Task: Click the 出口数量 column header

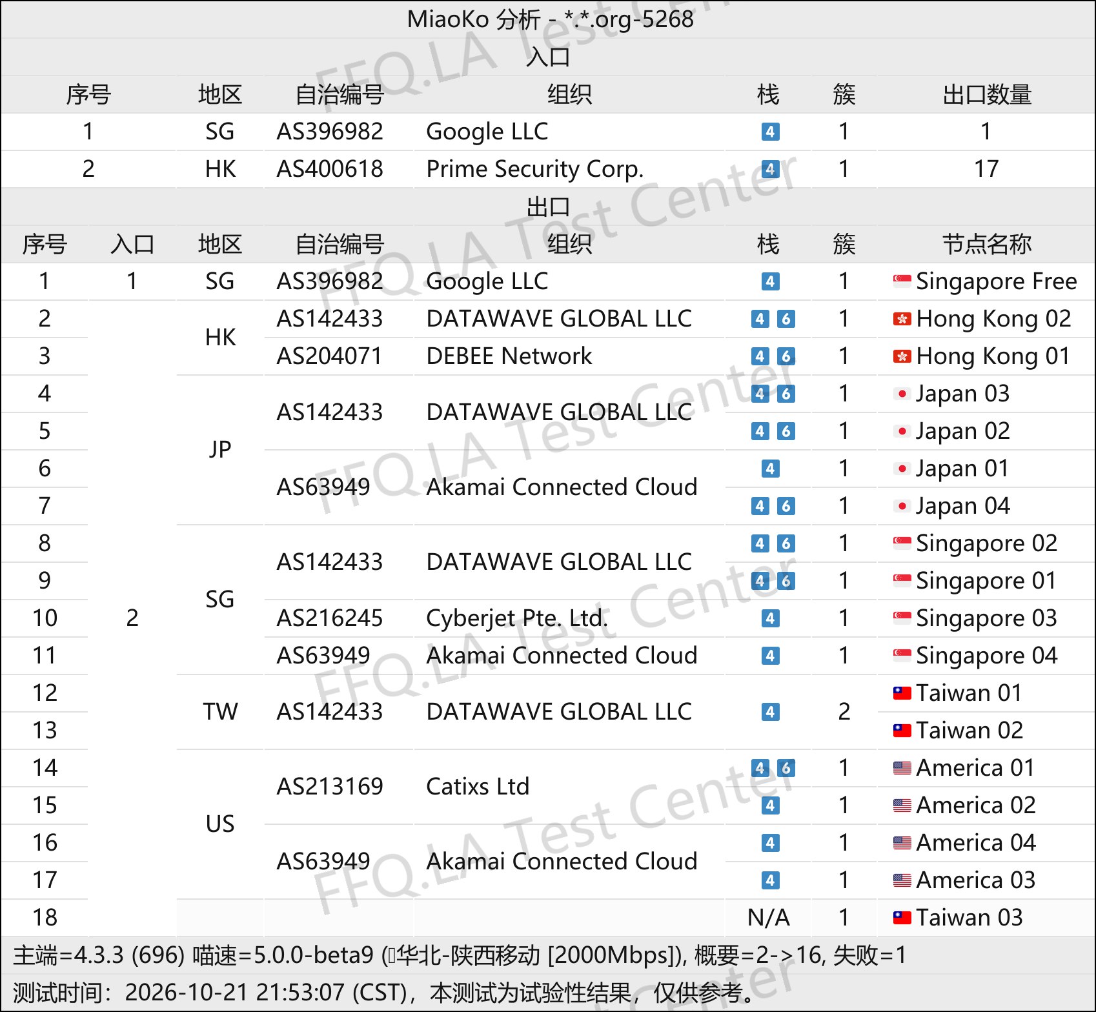Action: coord(986,94)
